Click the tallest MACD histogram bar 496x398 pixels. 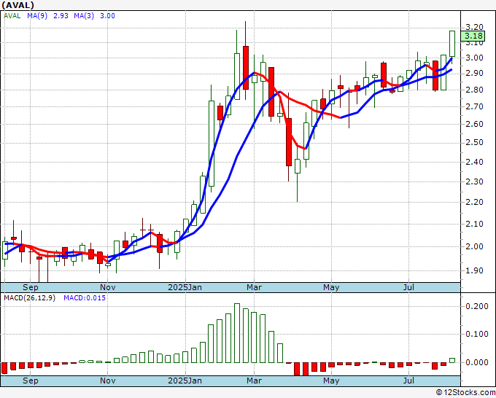(237, 333)
